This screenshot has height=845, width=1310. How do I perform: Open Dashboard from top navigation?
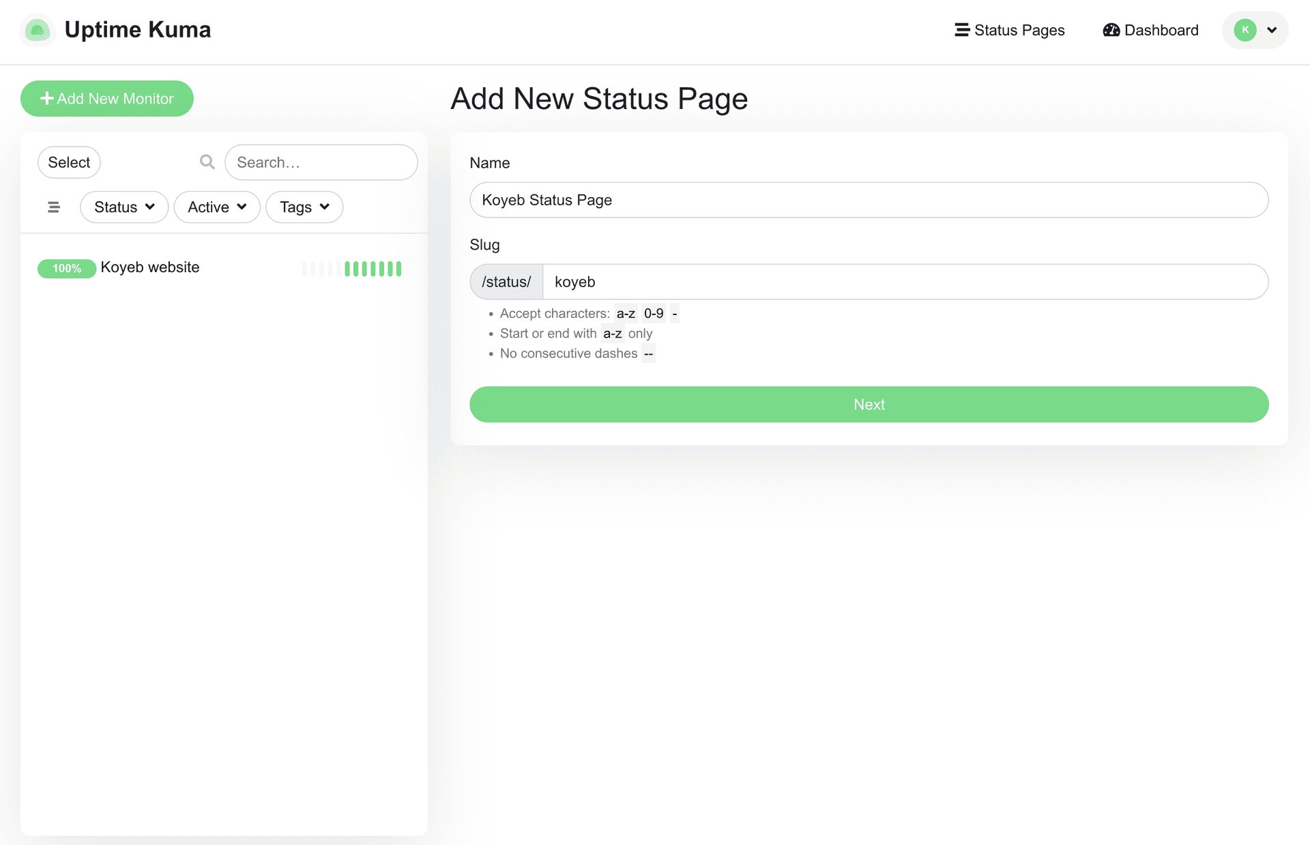1161,30
